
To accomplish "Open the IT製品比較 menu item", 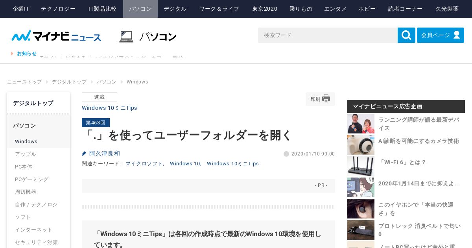I will pyautogui.click(x=102, y=9).
